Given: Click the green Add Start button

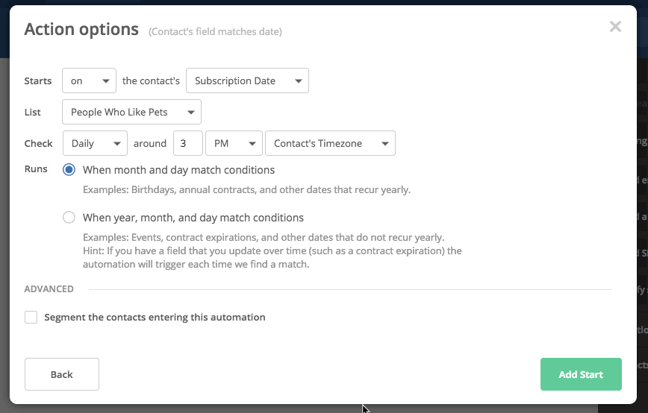Looking at the screenshot, I should click(x=581, y=374).
